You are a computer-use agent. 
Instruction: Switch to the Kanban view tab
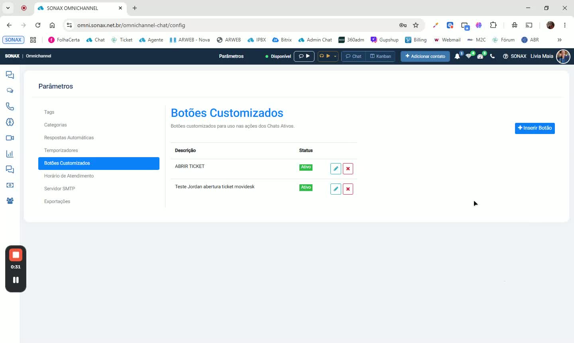381,56
